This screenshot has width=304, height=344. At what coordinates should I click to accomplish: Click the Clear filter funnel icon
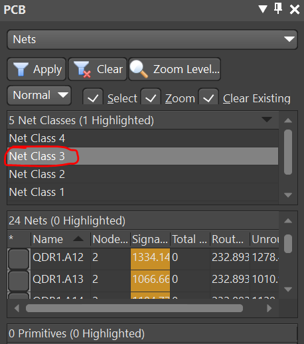point(82,69)
